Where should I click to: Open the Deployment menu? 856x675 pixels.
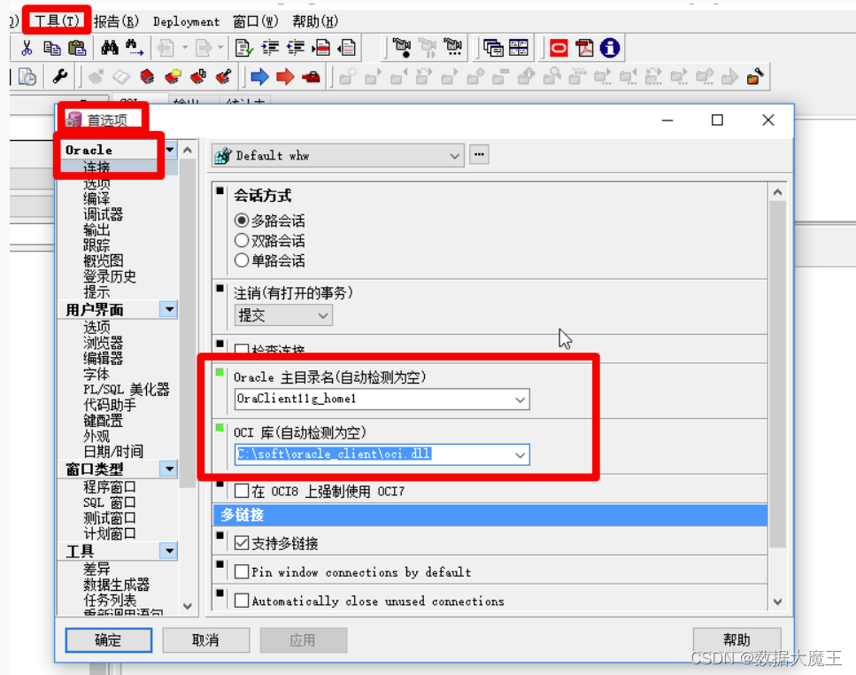point(186,22)
